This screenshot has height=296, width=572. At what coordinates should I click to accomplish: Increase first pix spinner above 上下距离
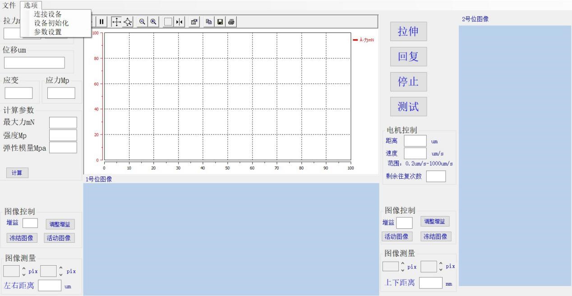tap(403, 263)
